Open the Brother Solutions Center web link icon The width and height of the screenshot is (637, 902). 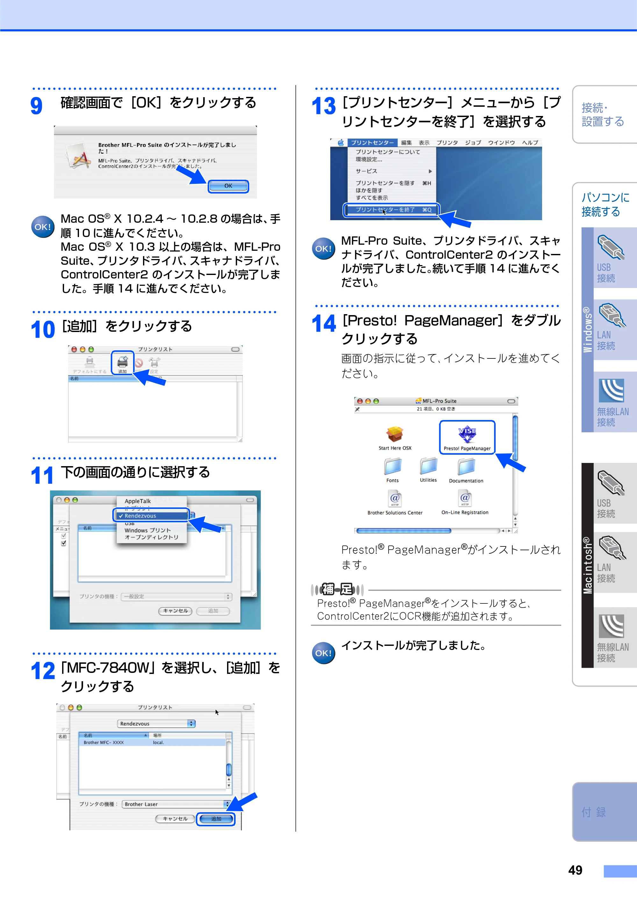click(x=395, y=502)
